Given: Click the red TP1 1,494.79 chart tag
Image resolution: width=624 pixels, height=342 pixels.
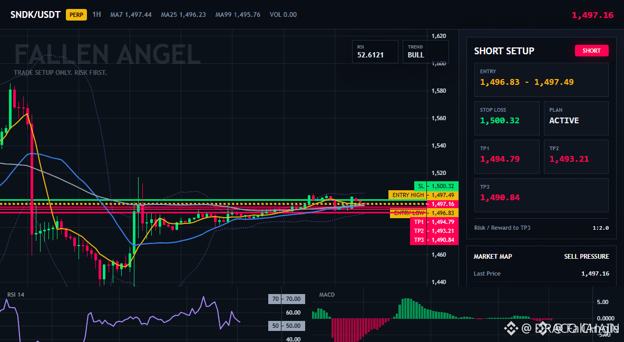Looking at the screenshot, I should coord(434,222).
